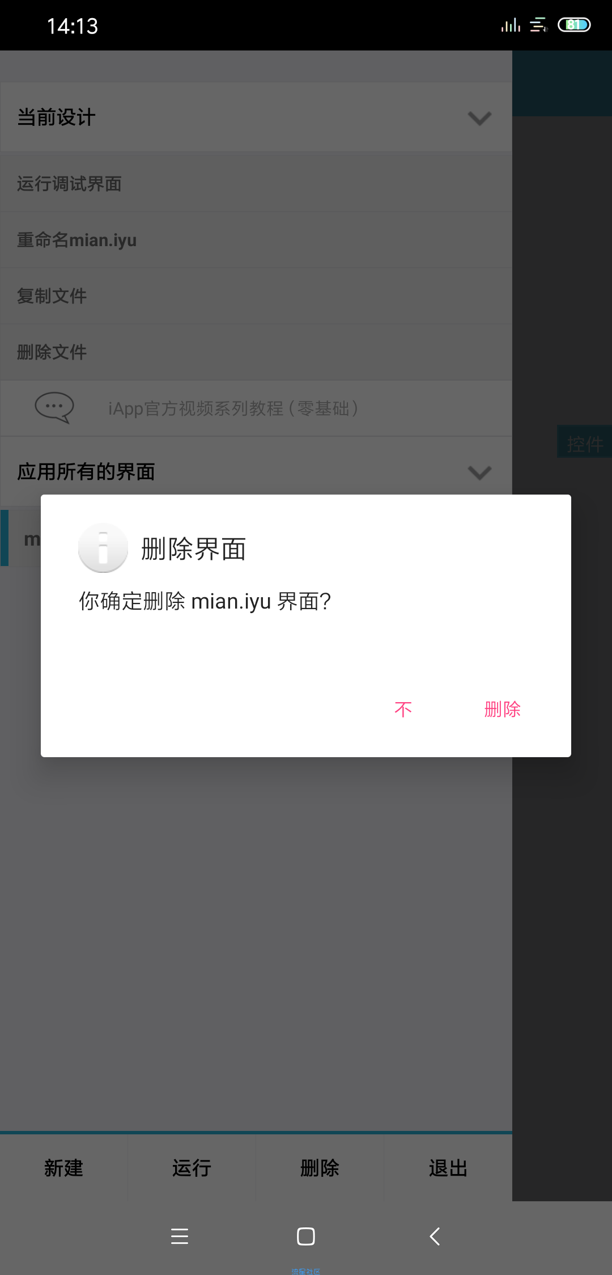This screenshot has width=612, height=1275.
Task: Choose 删除文件 option
Action: pyautogui.click(x=256, y=352)
